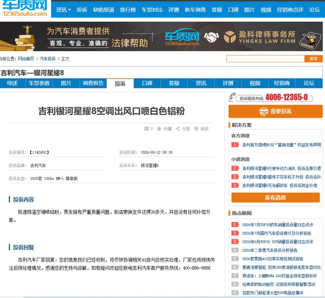This screenshot has height=298, width=325.
Task: Switch to the 经销商 tab
Action: tap(282, 83)
